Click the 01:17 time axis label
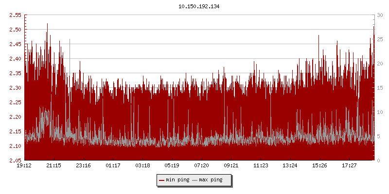 pos(113,165)
